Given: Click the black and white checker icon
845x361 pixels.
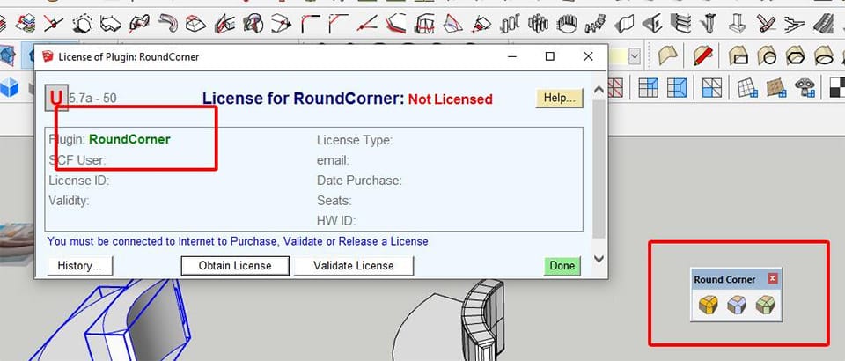Looking at the screenshot, I should [x=837, y=88].
